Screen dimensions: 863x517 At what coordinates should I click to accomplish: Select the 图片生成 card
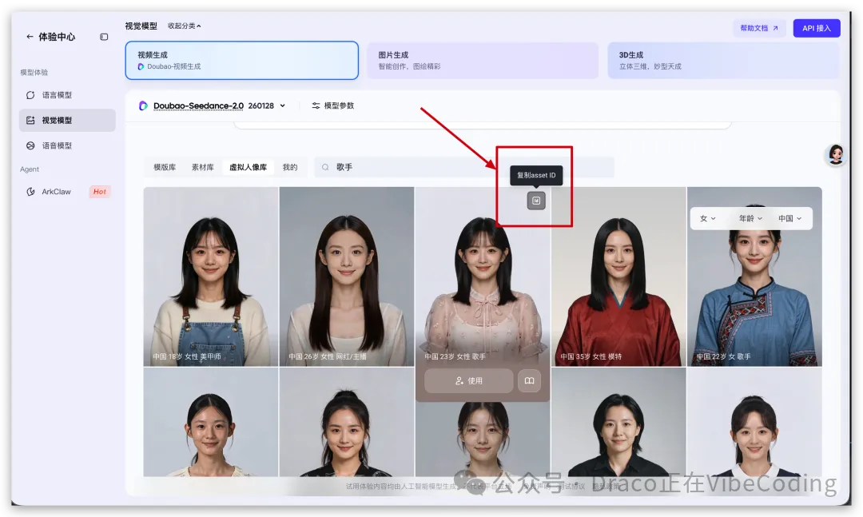click(x=482, y=60)
